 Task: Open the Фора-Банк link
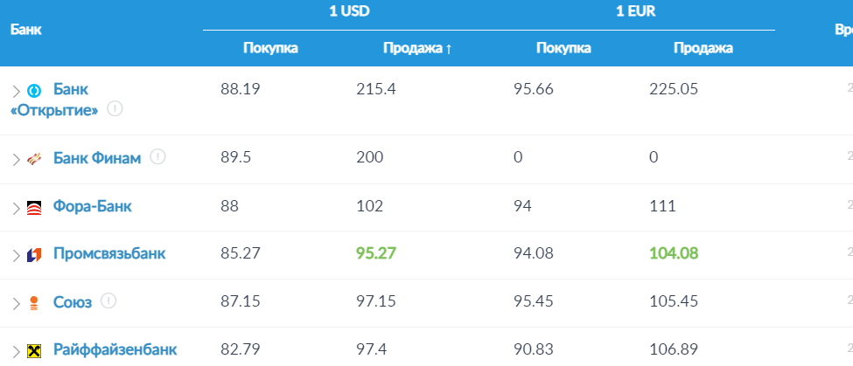point(93,207)
